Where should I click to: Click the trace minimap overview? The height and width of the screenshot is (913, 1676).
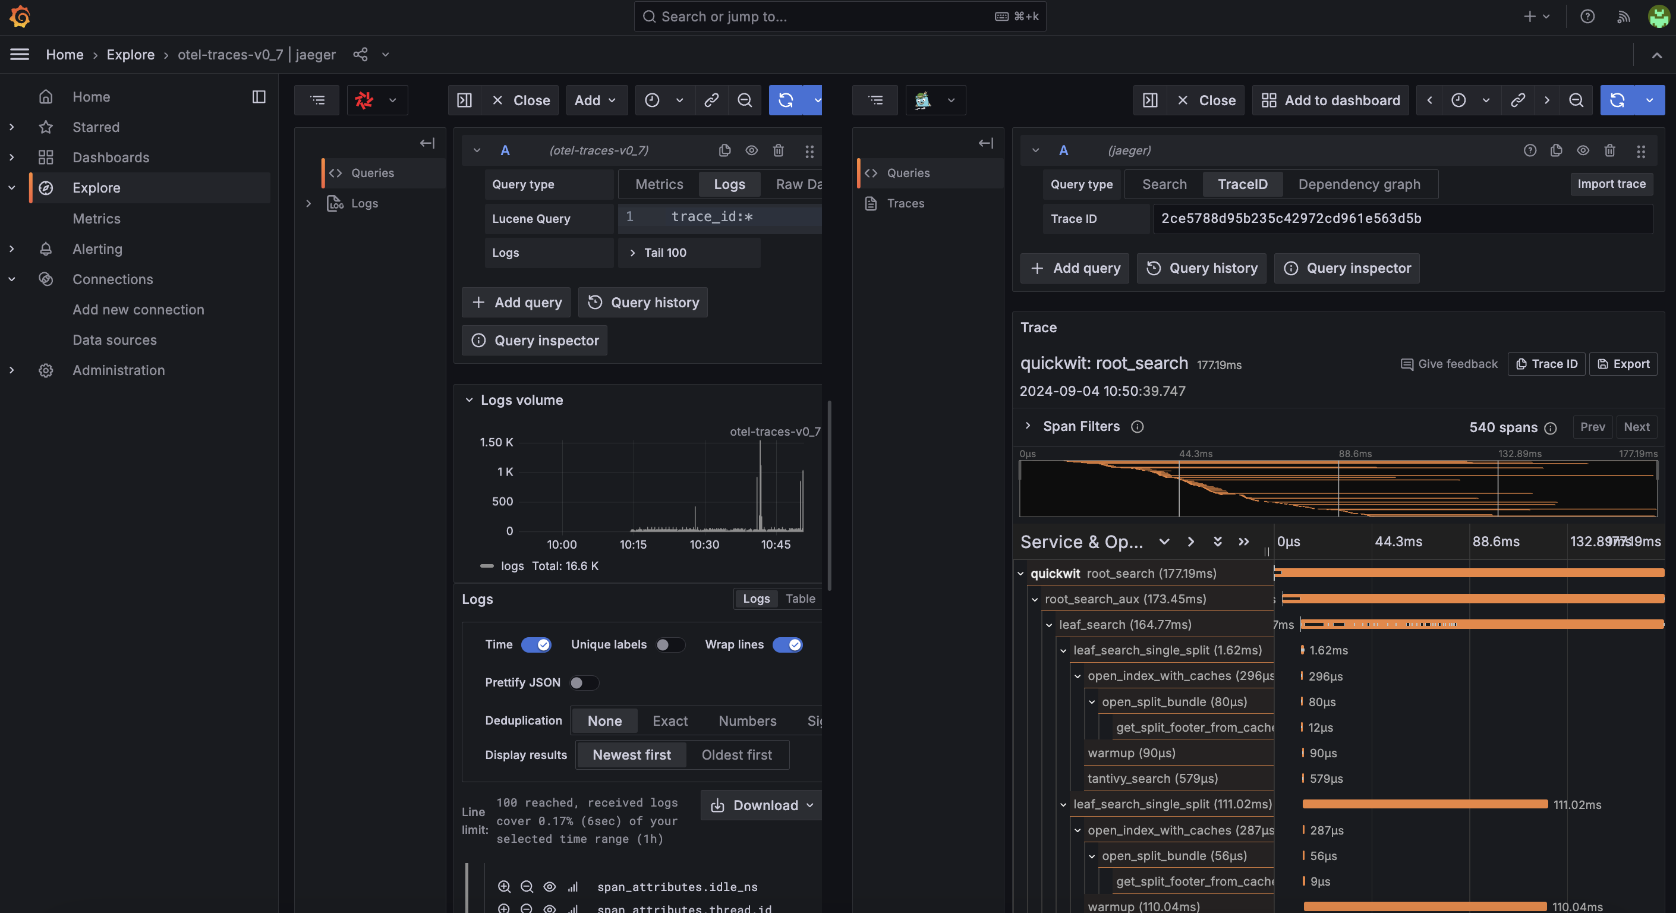point(1338,489)
